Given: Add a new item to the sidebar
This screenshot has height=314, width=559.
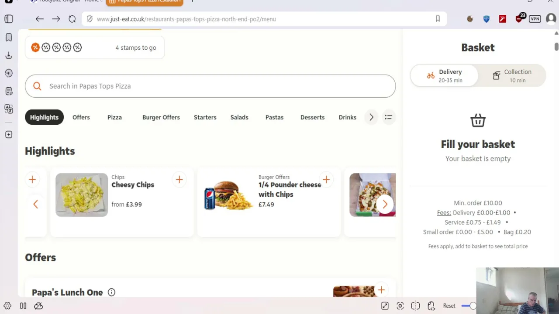Looking at the screenshot, I should coord(9,135).
